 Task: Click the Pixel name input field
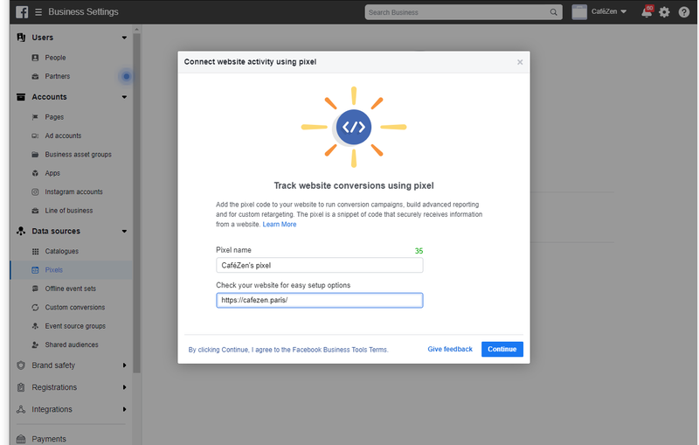(320, 265)
